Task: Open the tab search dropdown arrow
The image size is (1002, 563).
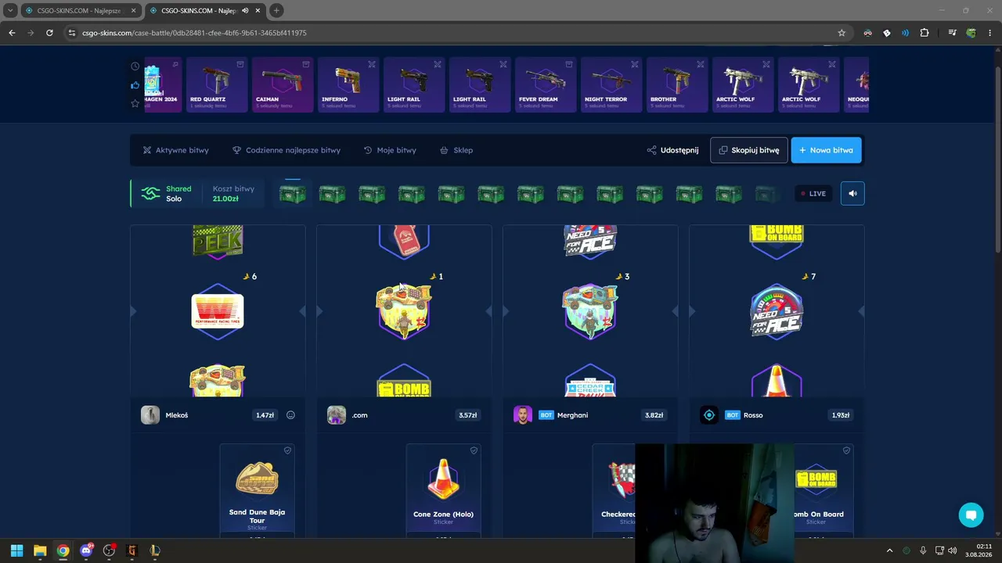Action: 9,11
